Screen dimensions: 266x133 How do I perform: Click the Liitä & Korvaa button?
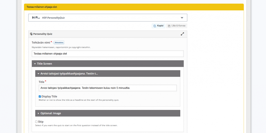177,26
